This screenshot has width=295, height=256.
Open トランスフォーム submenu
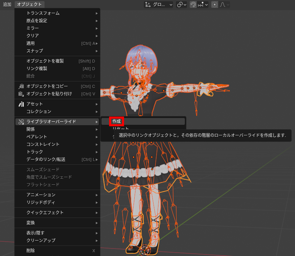tap(57, 13)
